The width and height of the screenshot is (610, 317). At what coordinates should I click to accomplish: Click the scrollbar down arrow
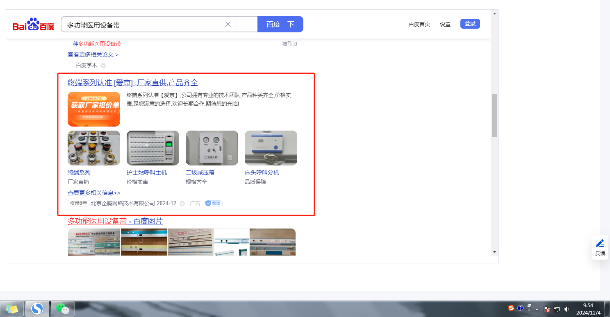pyautogui.click(x=494, y=251)
